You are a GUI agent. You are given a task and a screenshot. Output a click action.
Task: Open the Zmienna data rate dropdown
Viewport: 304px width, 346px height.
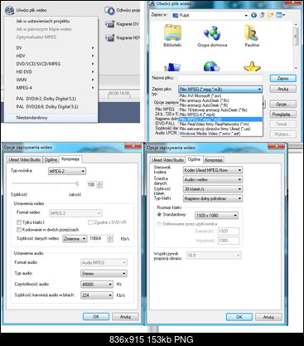coord(75,238)
